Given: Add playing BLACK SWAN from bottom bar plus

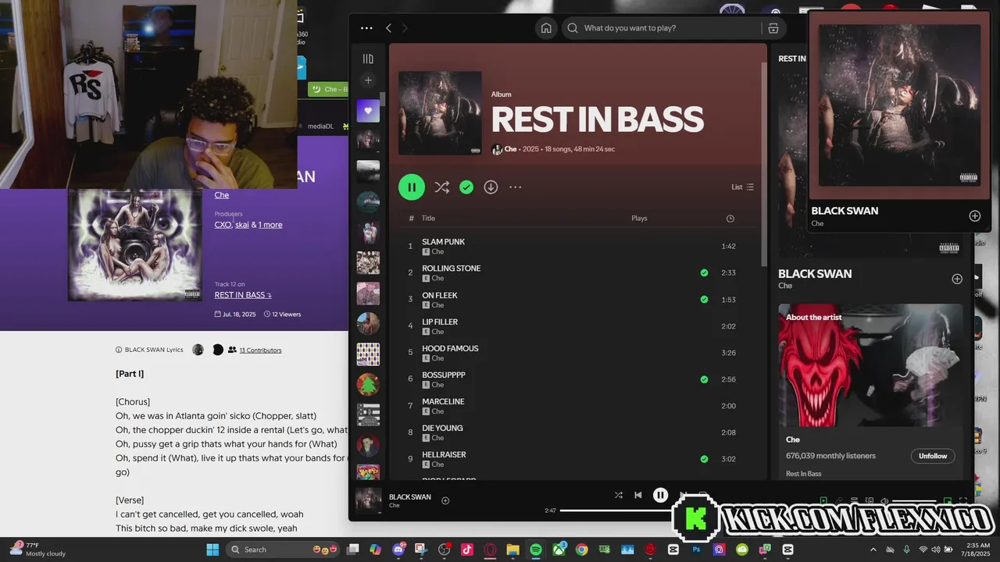Looking at the screenshot, I should 445,500.
